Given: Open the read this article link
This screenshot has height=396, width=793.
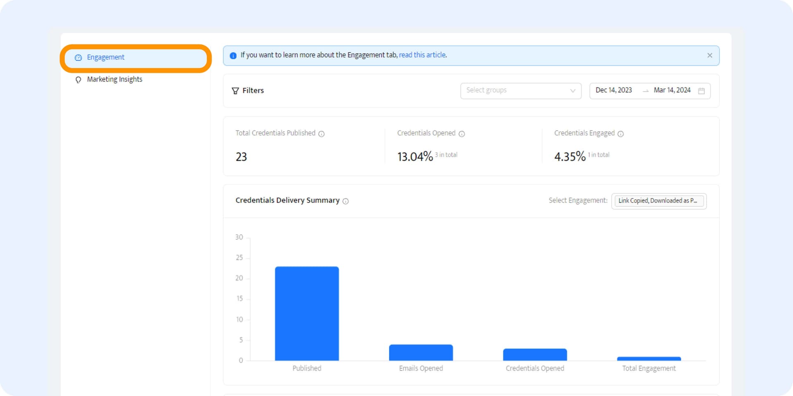Looking at the screenshot, I should coord(422,55).
